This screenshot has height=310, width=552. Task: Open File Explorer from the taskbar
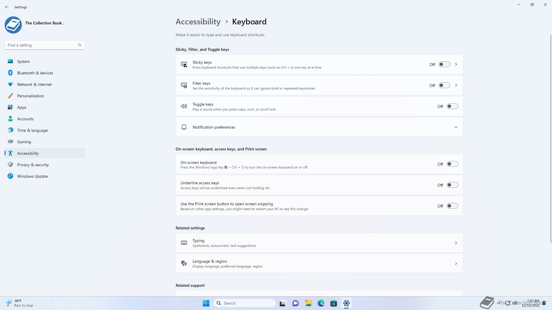click(308, 303)
